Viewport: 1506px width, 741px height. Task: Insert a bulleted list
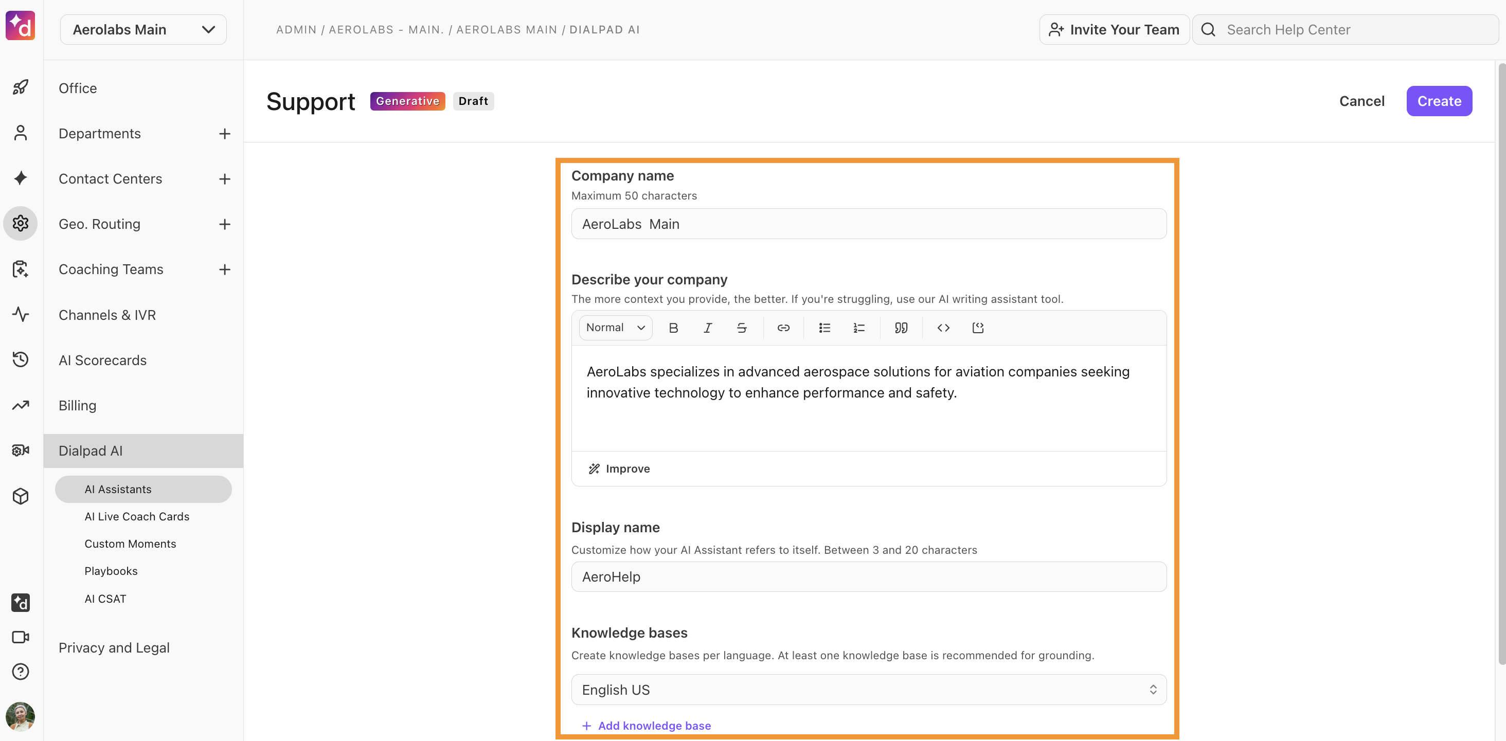point(825,328)
